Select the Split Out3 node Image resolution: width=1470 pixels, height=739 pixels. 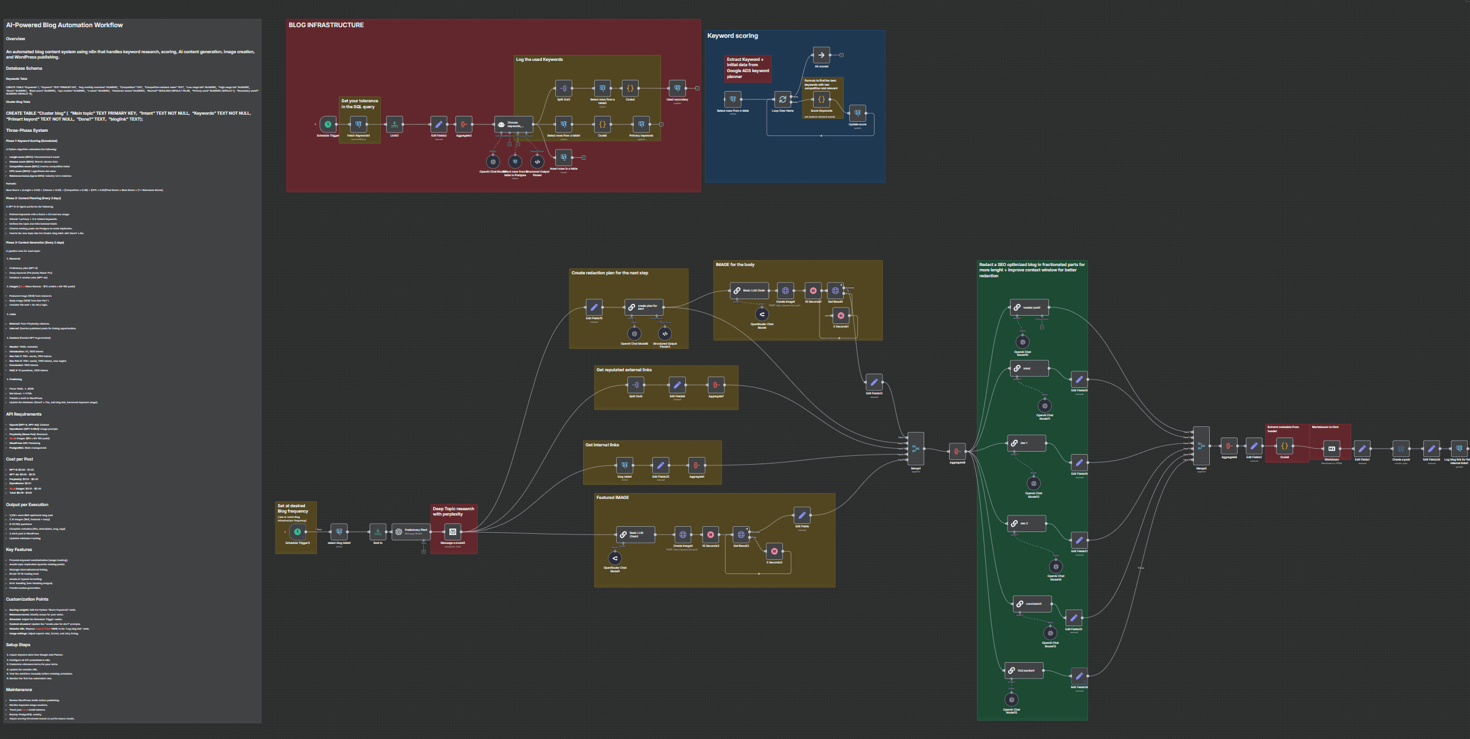coord(564,88)
